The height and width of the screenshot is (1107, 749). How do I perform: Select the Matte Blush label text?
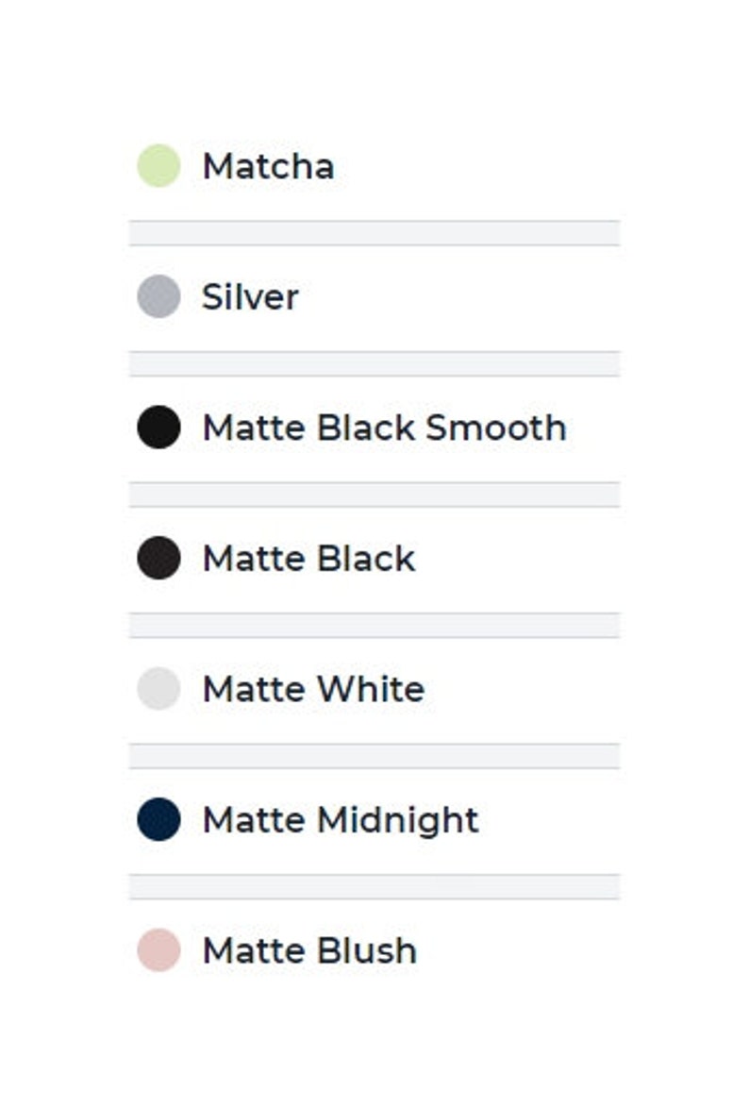[x=309, y=951]
